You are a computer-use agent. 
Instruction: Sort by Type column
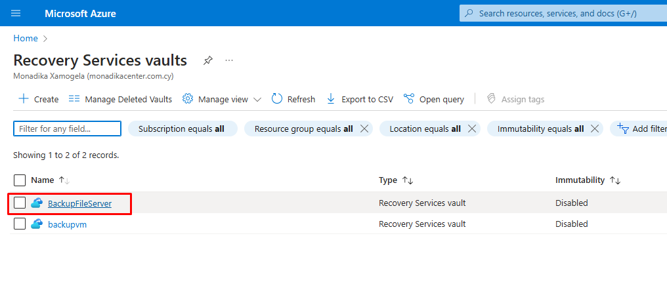[396, 180]
